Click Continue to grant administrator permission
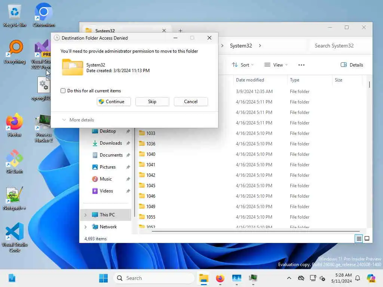 tap(114, 102)
